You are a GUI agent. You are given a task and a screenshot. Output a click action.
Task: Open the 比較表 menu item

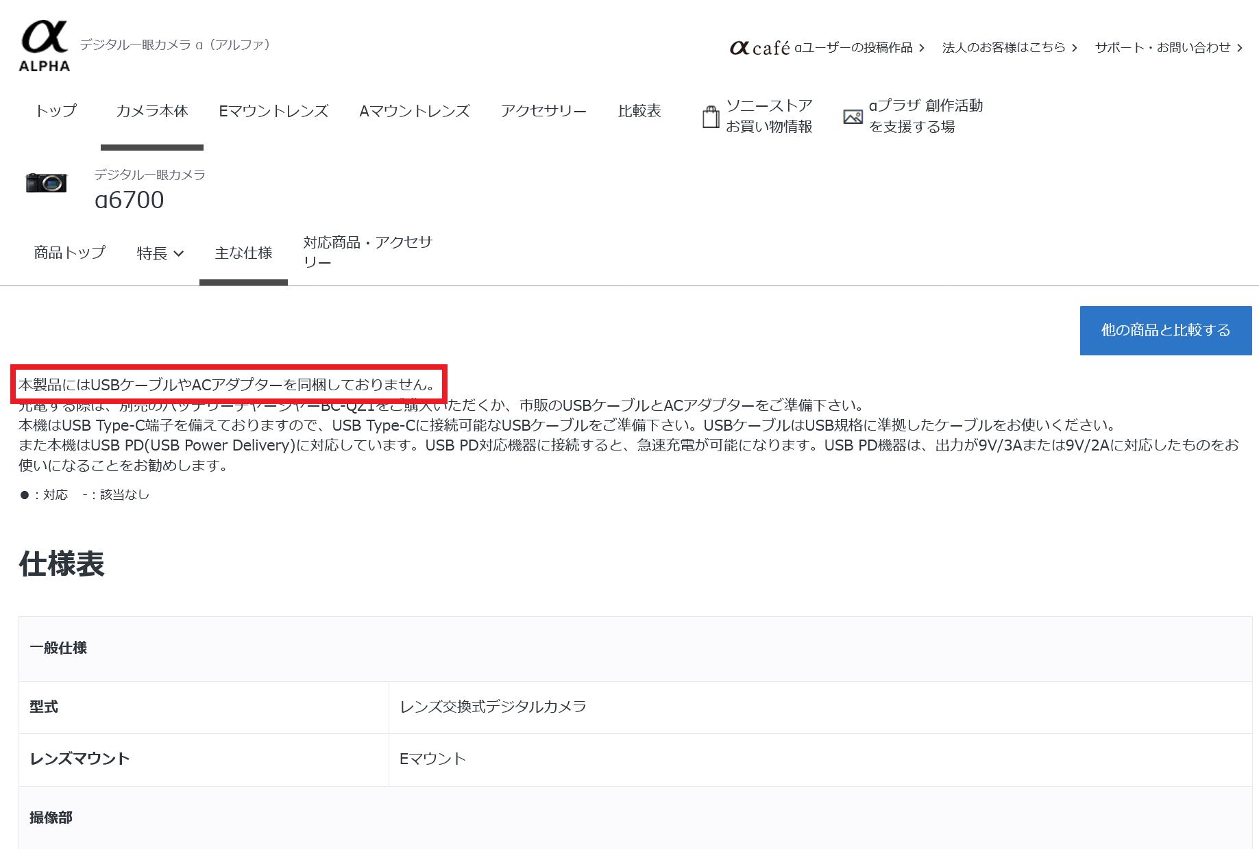(639, 111)
